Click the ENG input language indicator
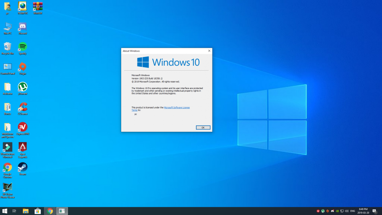The height and width of the screenshot is (215, 382). click(353, 211)
